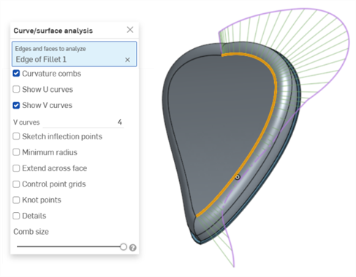
Task: Click the purple curvature comb curve
Action: point(341,29)
